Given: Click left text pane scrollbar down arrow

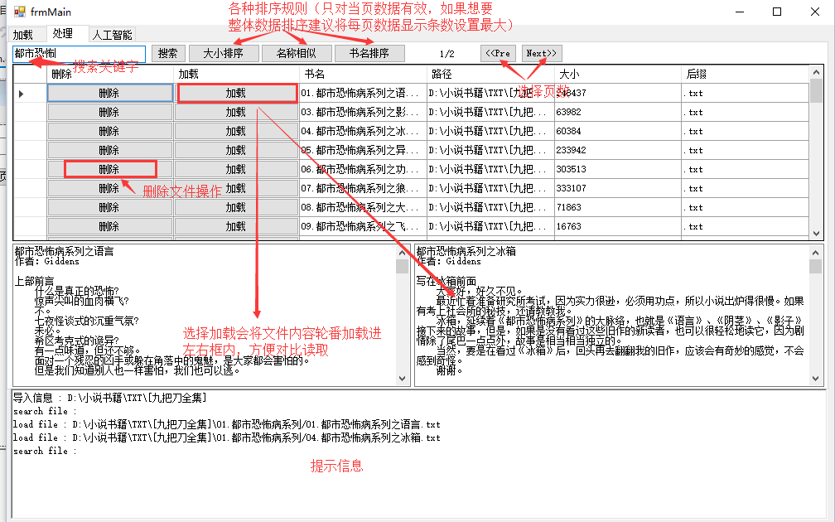Looking at the screenshot, I should pos(403,379).
